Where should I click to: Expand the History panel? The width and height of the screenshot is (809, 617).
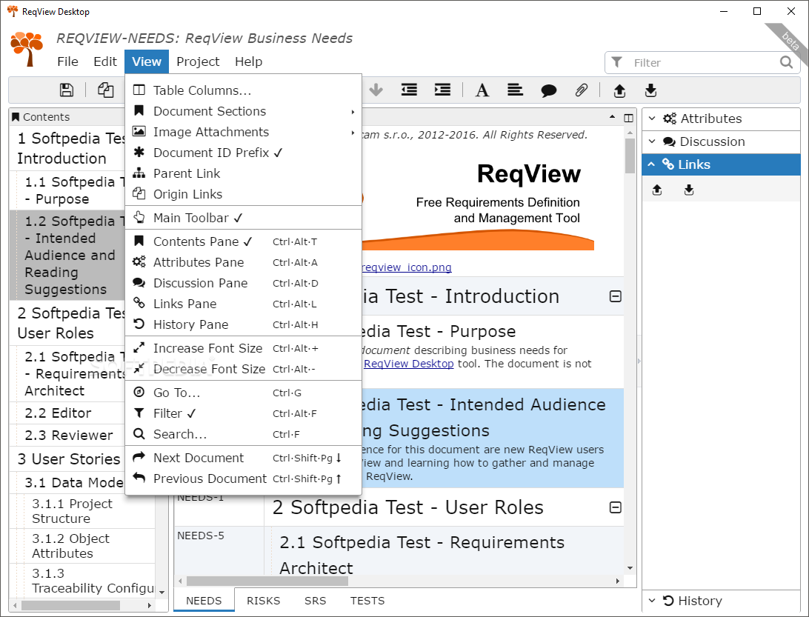721,601
